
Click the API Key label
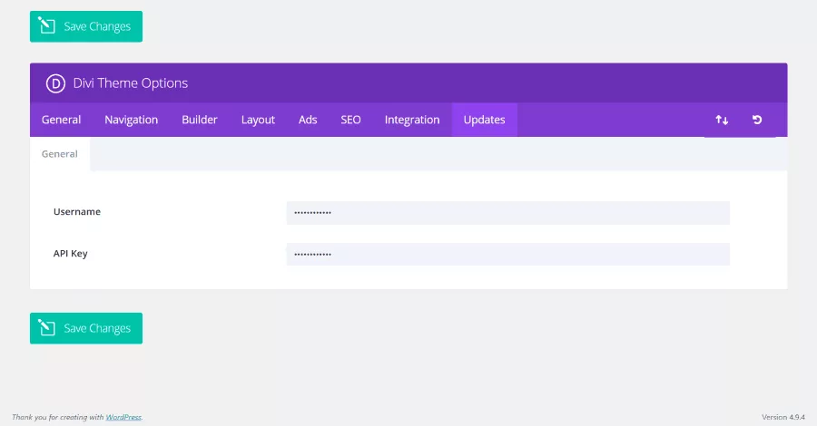click(70, 253)
